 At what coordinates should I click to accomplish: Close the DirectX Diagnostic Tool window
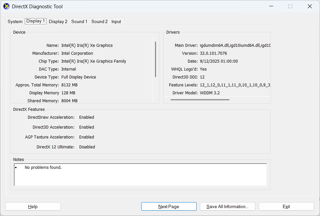pos(309,6)
